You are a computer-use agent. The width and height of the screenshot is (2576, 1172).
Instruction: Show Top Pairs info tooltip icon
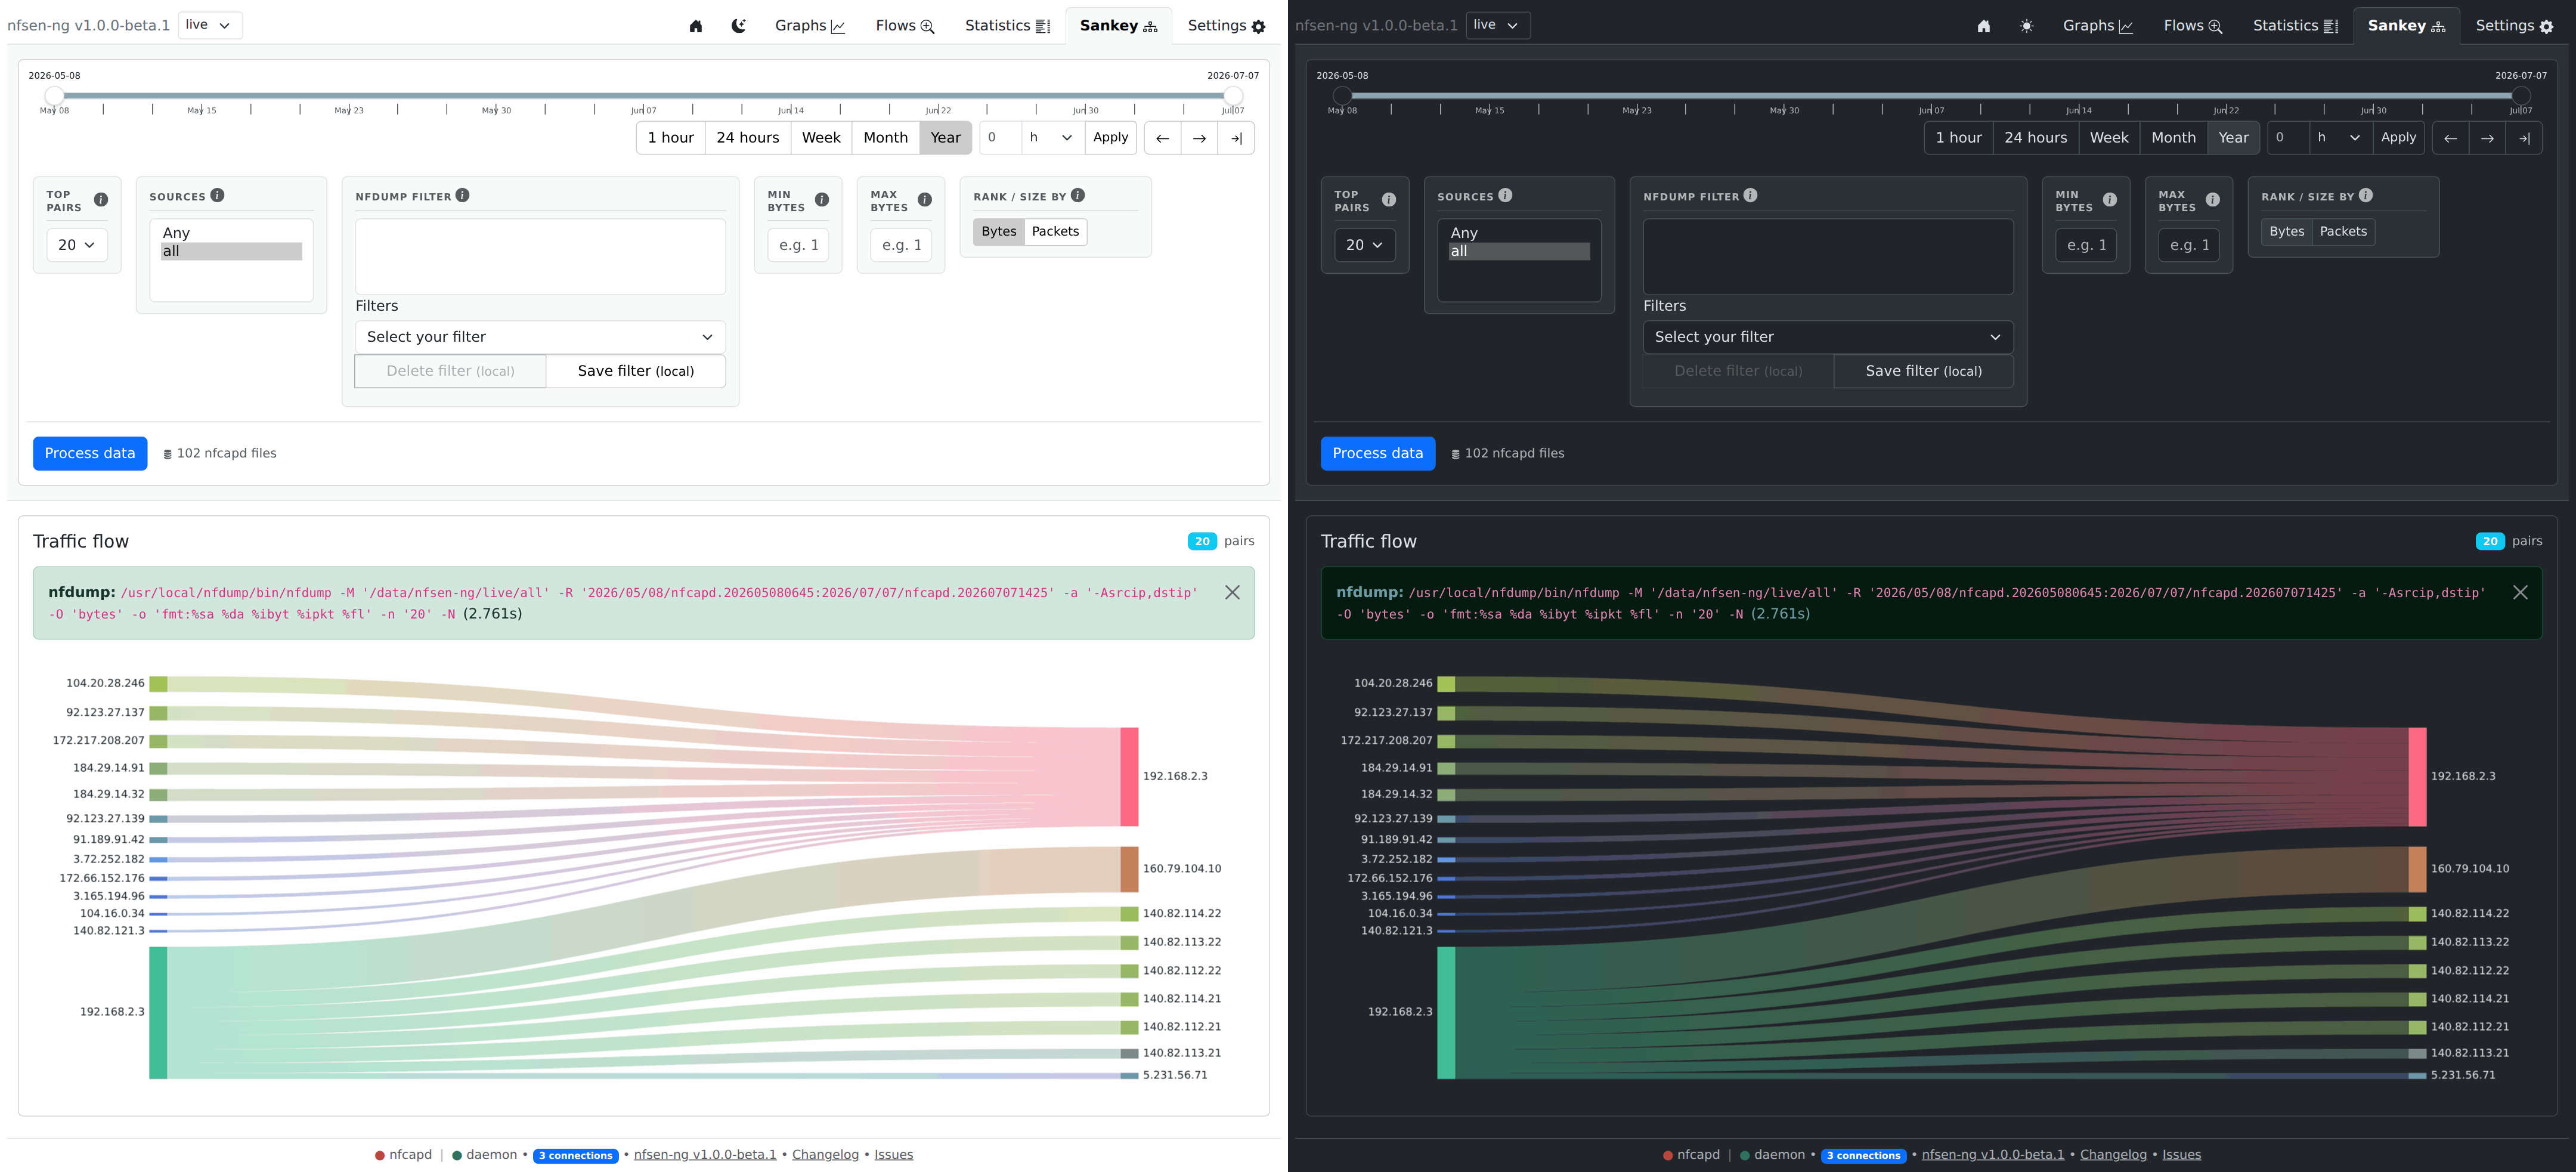pyautogui.click(x=101, y=200)
